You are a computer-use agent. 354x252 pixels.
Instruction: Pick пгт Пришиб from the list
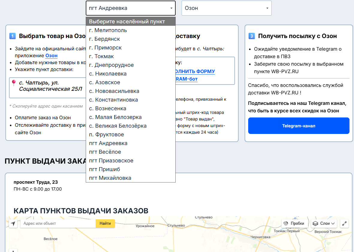click(x=131, y=169)
